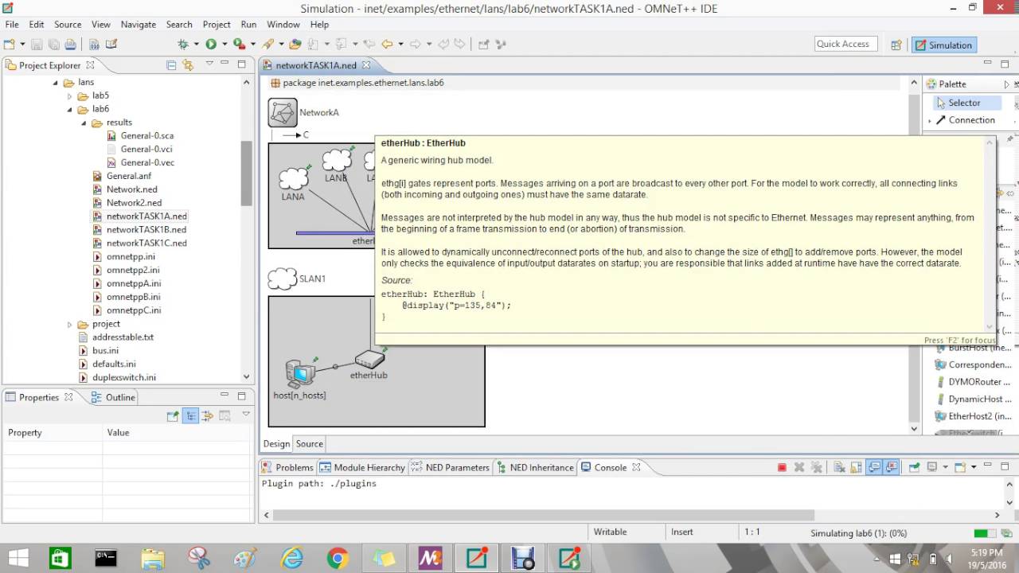Click Remove Launch gray X icon in Console
This screenshot has height=573, width=1019.
799,467
